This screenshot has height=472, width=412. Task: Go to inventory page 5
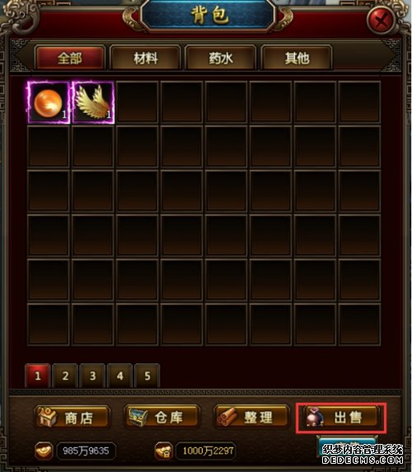[147, 376]
